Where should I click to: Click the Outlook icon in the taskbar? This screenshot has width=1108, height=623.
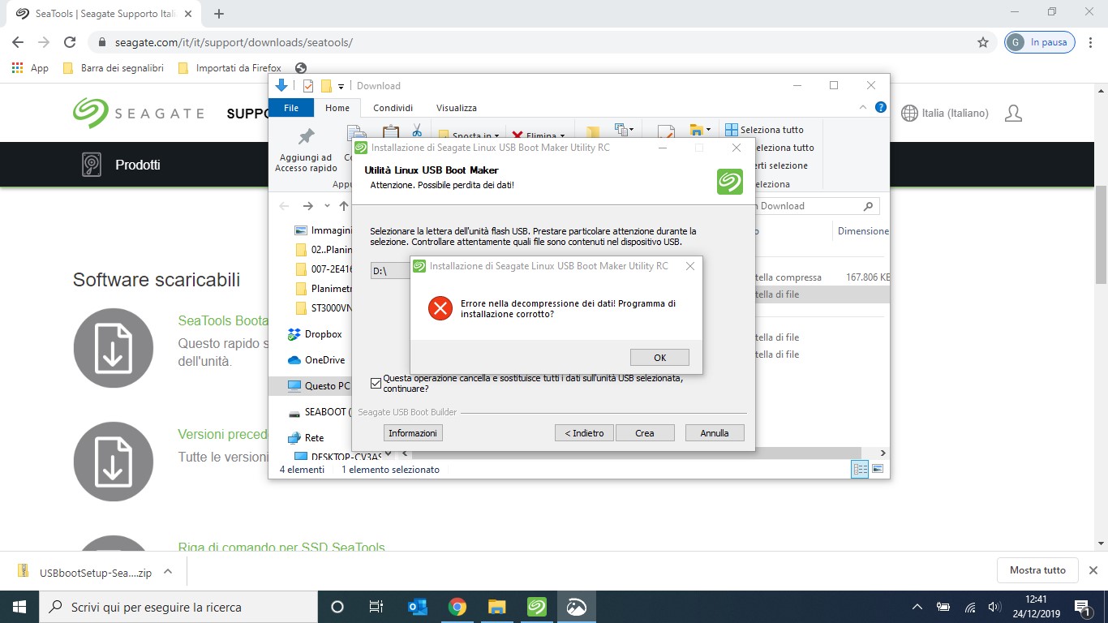coord(418,607)
